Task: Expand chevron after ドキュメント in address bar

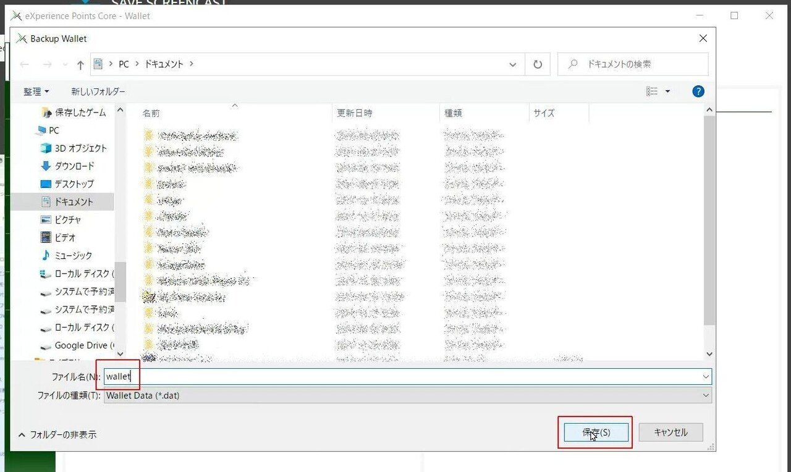Action: (192, 64)
